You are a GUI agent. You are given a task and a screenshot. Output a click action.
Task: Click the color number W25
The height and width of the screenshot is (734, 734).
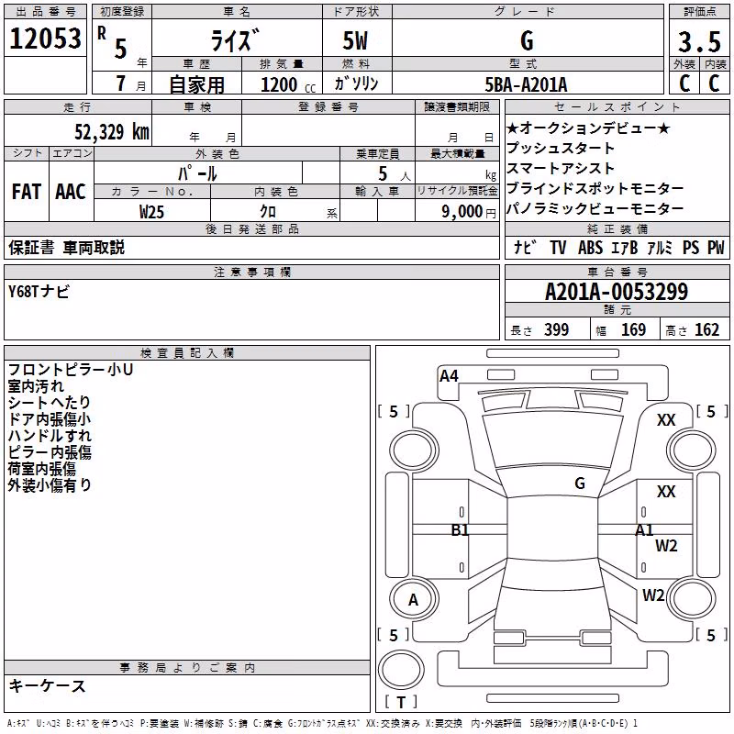tap(151, 212)
